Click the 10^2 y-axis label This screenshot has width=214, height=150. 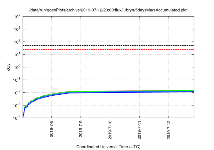coord(17,42)
